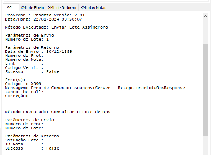211x155 pixels.
Task: Place cursor on error code X999
Action: tap(36, 84)
